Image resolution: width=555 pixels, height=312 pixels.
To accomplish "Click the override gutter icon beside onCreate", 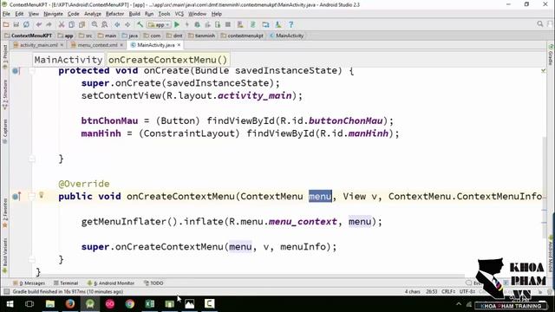I will 16,71.
